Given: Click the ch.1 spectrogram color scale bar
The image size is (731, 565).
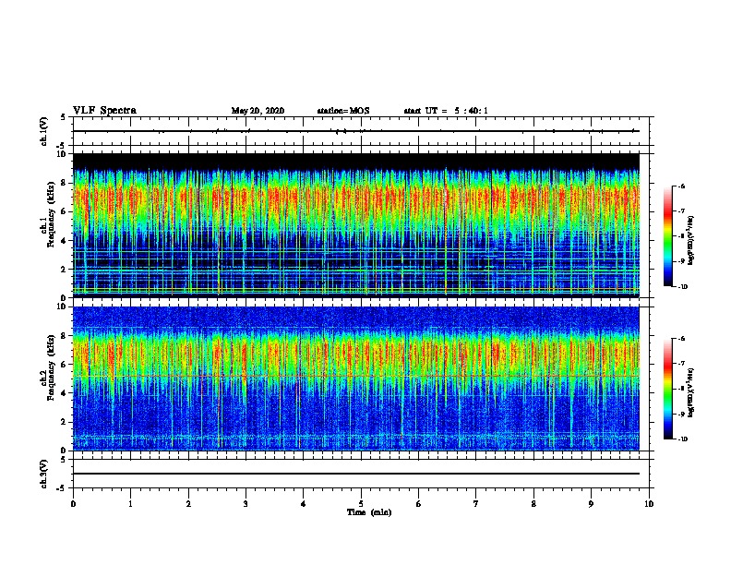Looking at the screenshot, I should point(668,236).
